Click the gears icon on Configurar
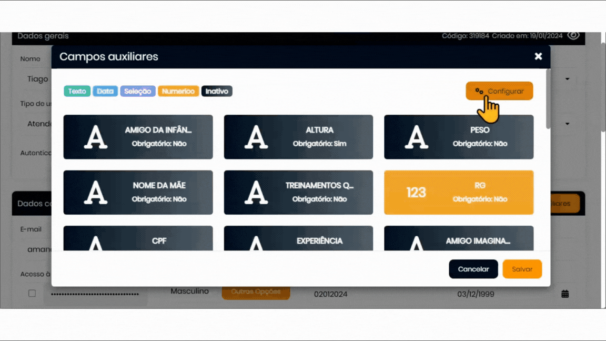606x341 pixels. 479,91
